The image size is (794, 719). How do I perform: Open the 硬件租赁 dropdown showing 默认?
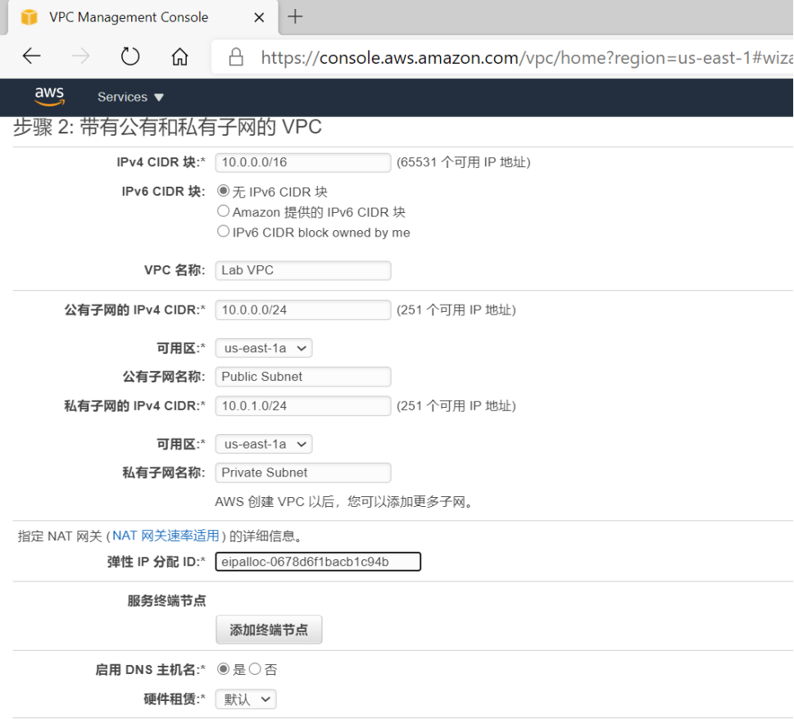[x=245, y=699]
